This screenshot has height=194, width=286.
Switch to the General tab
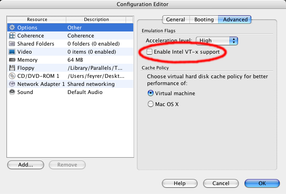point(175,19)
